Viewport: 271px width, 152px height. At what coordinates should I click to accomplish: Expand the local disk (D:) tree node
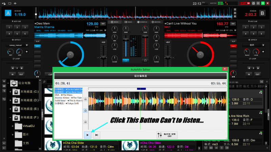point(11,100)
